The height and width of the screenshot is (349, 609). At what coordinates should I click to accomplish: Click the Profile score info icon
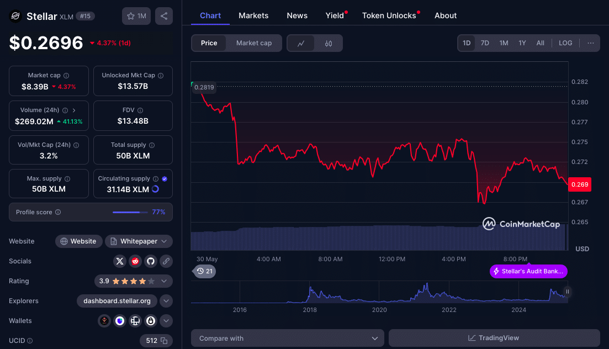pyautogui.click(x=58, y=212)
